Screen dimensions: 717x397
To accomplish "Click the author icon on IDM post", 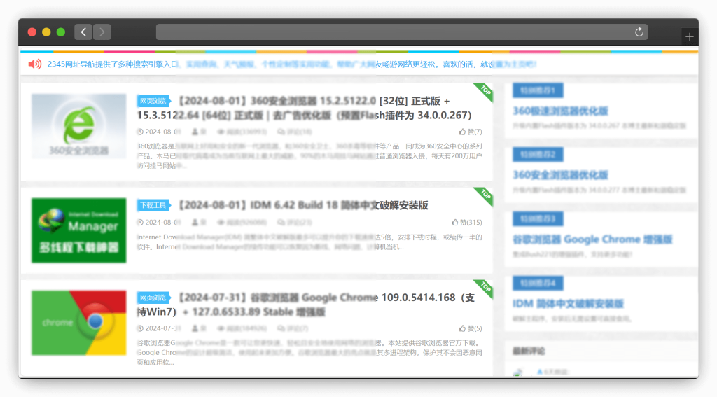I will [x=195, y=222].
